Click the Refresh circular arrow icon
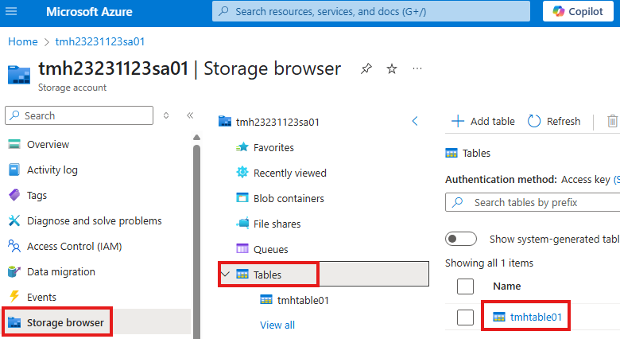 click(x=534, y=121)
